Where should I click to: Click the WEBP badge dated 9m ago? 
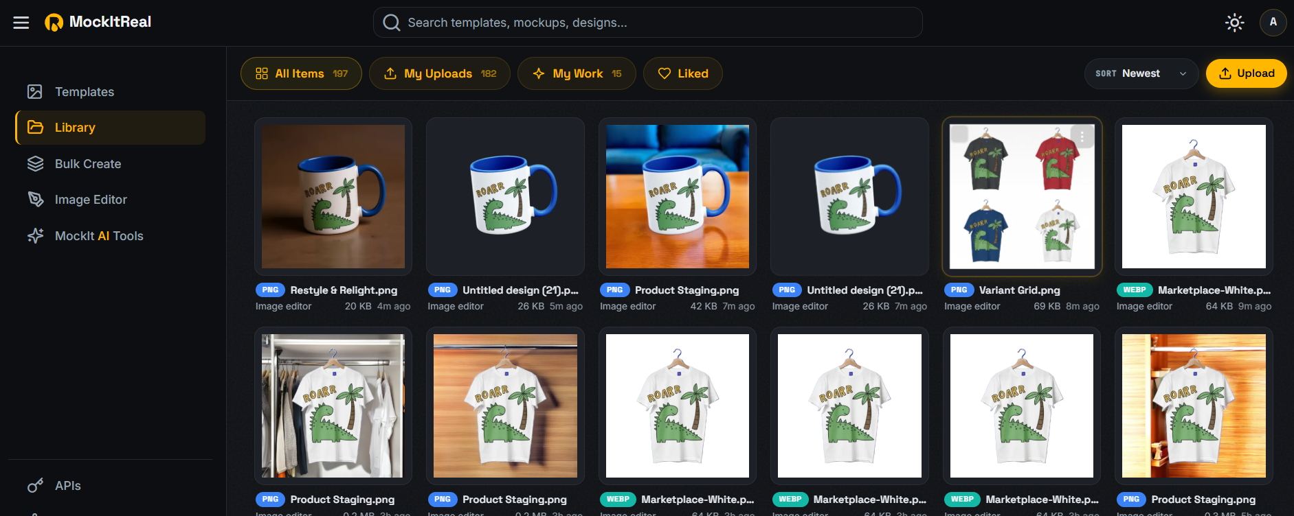[1135, 290]
